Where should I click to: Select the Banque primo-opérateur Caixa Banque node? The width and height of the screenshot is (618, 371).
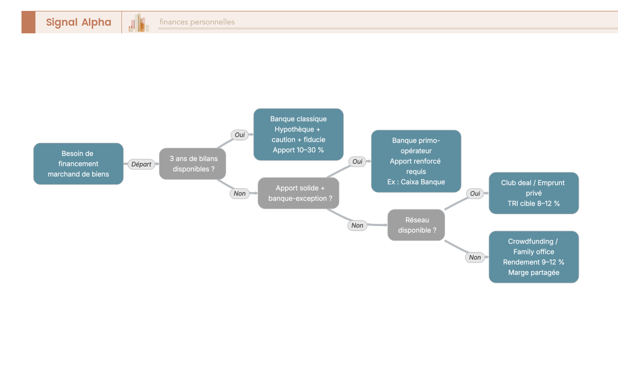(416, 161)
